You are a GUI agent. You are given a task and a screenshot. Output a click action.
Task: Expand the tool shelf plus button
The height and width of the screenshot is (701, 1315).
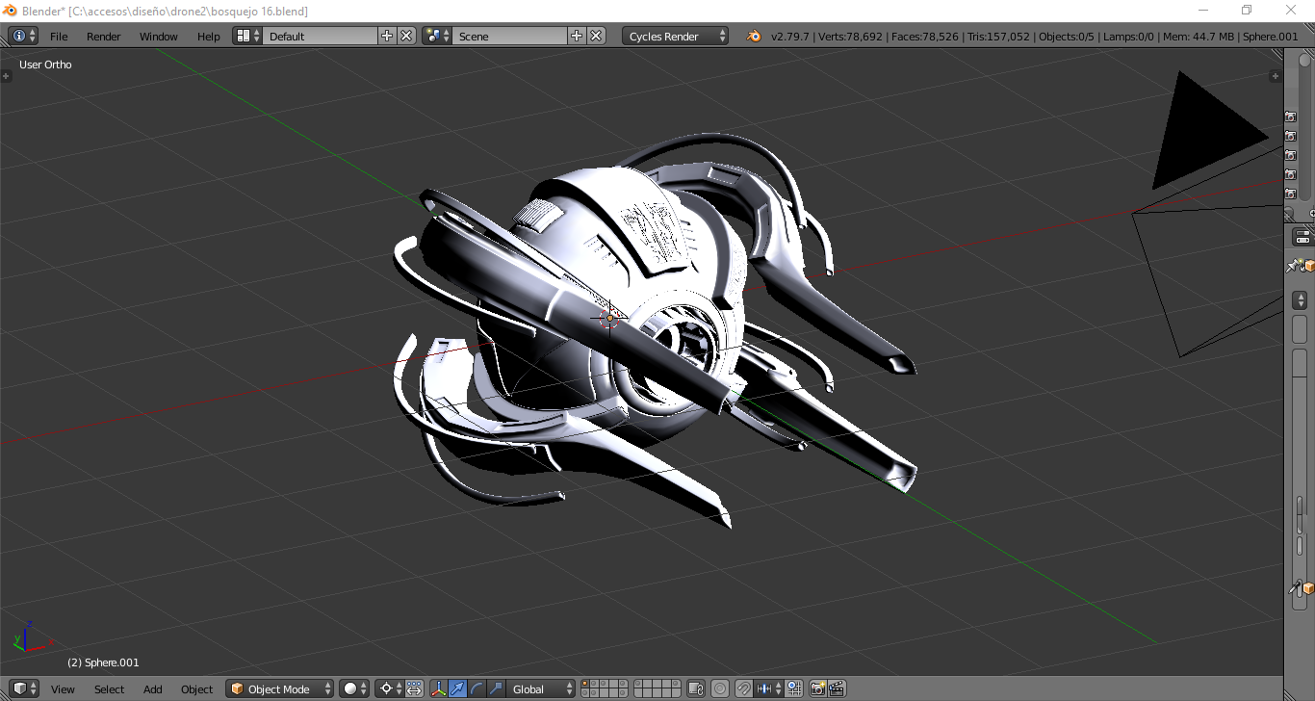pos(6,75)
